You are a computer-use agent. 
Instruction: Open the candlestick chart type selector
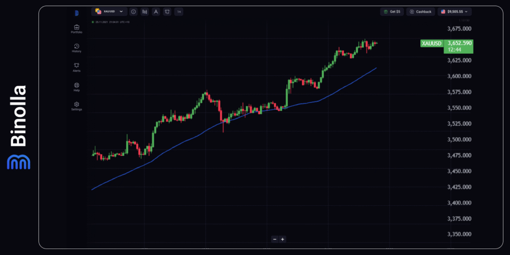(x=144, y=11)
